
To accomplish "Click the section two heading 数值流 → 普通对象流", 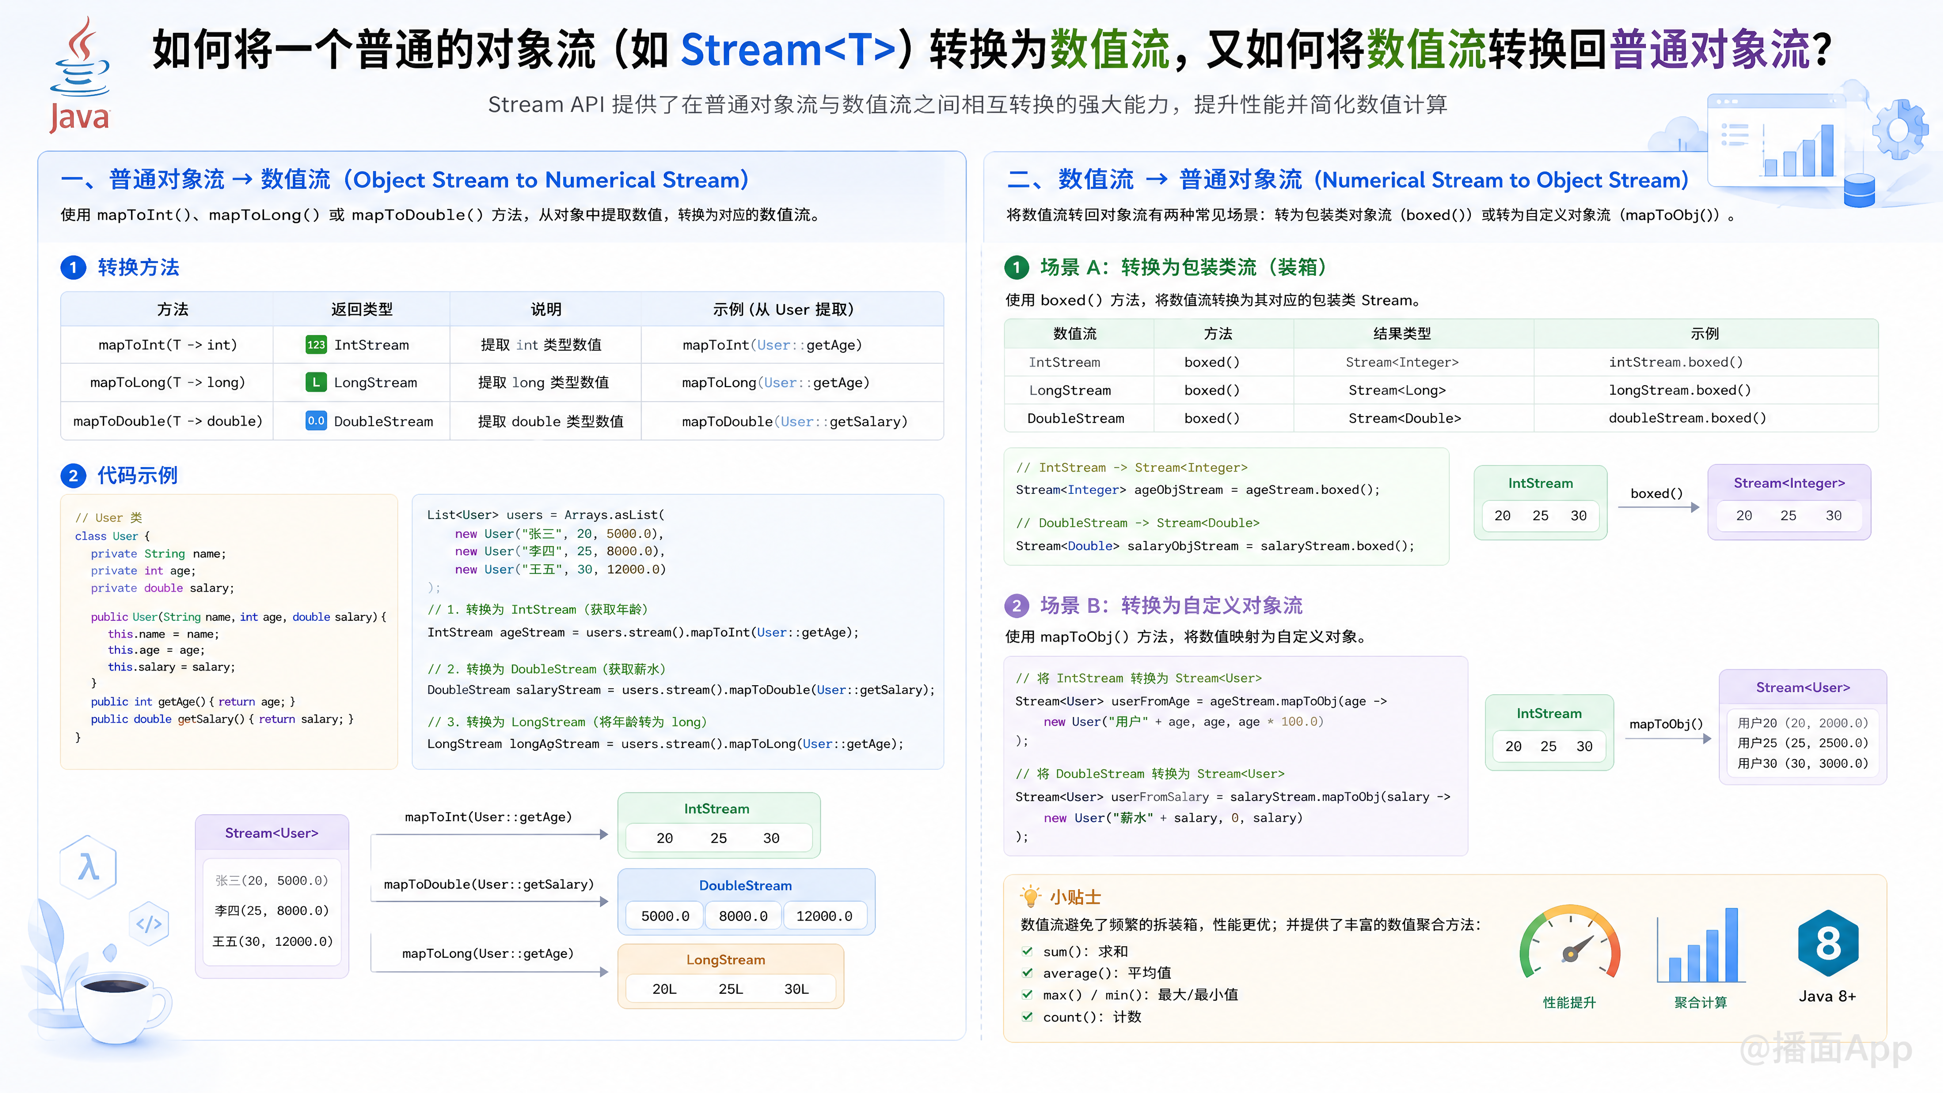I will click(x=1348, y=180).
